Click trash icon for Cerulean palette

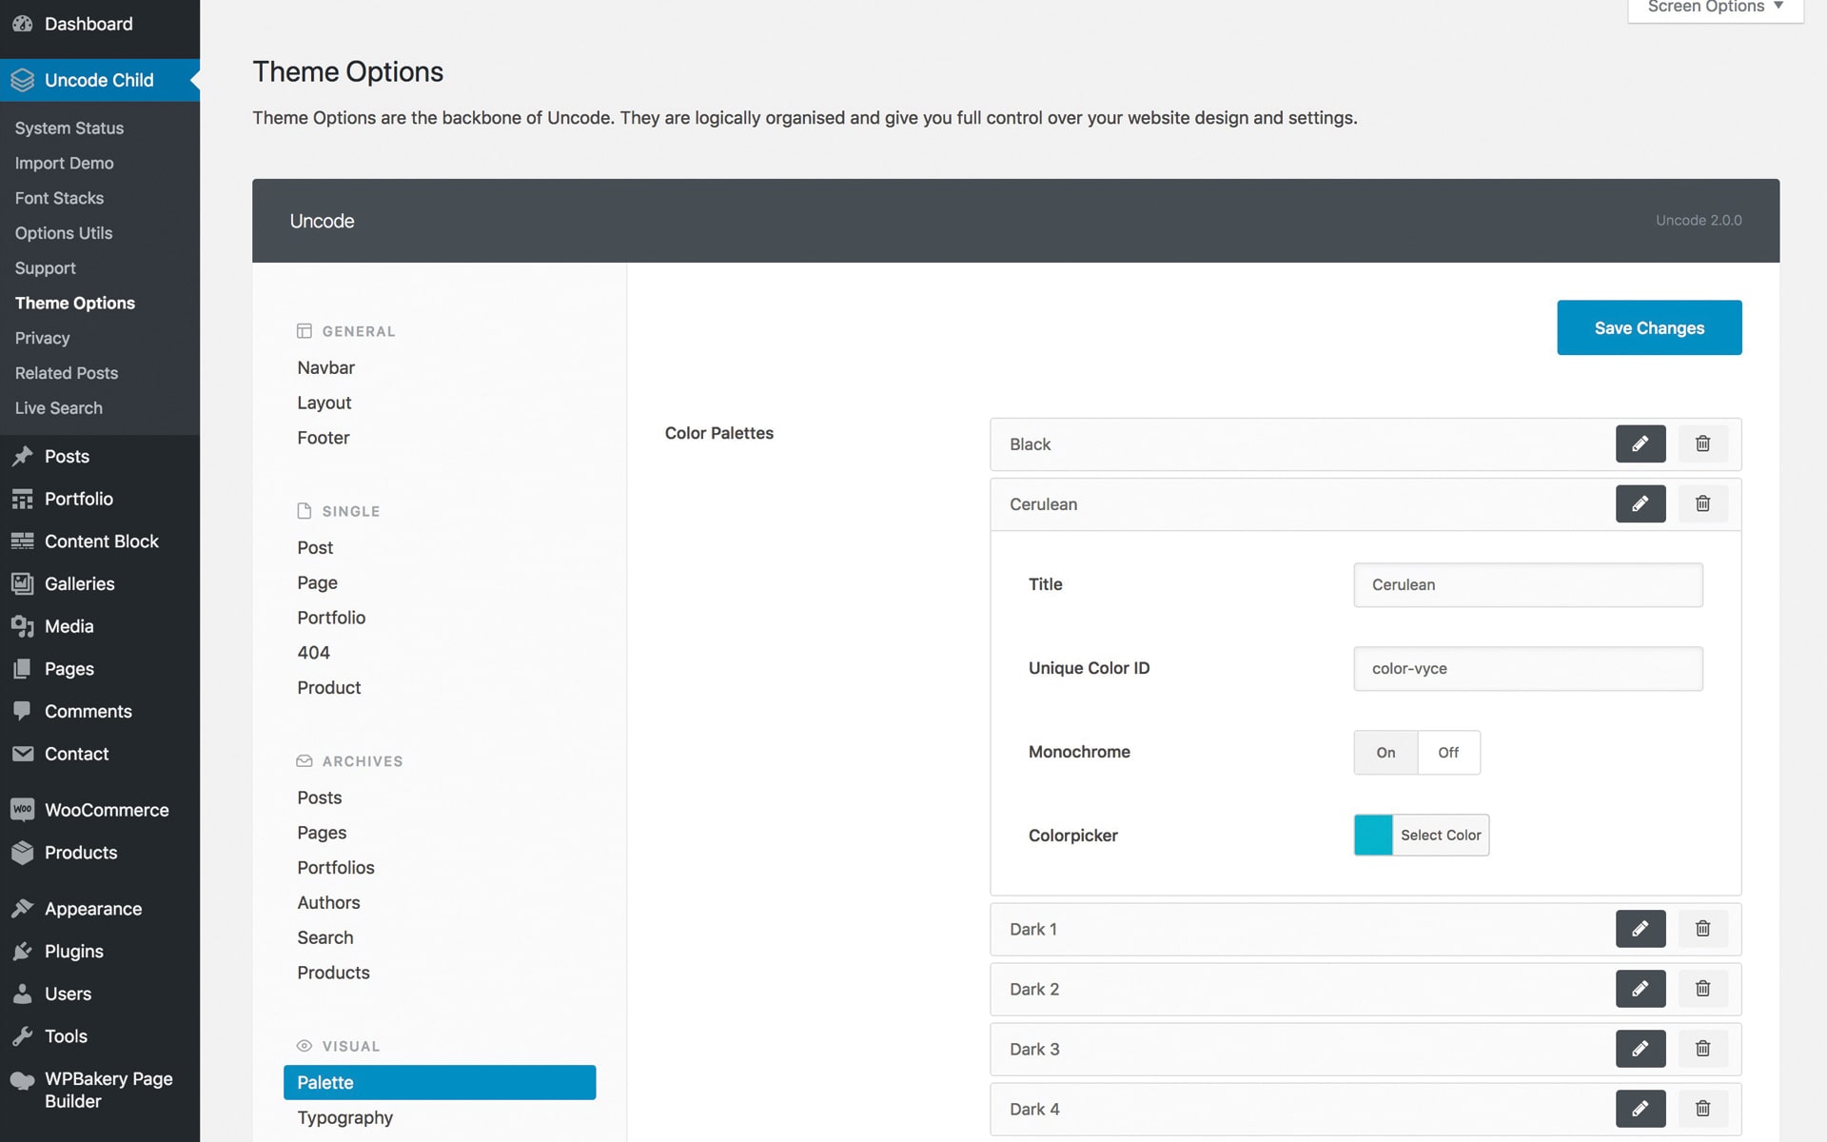pos(1702,503)
